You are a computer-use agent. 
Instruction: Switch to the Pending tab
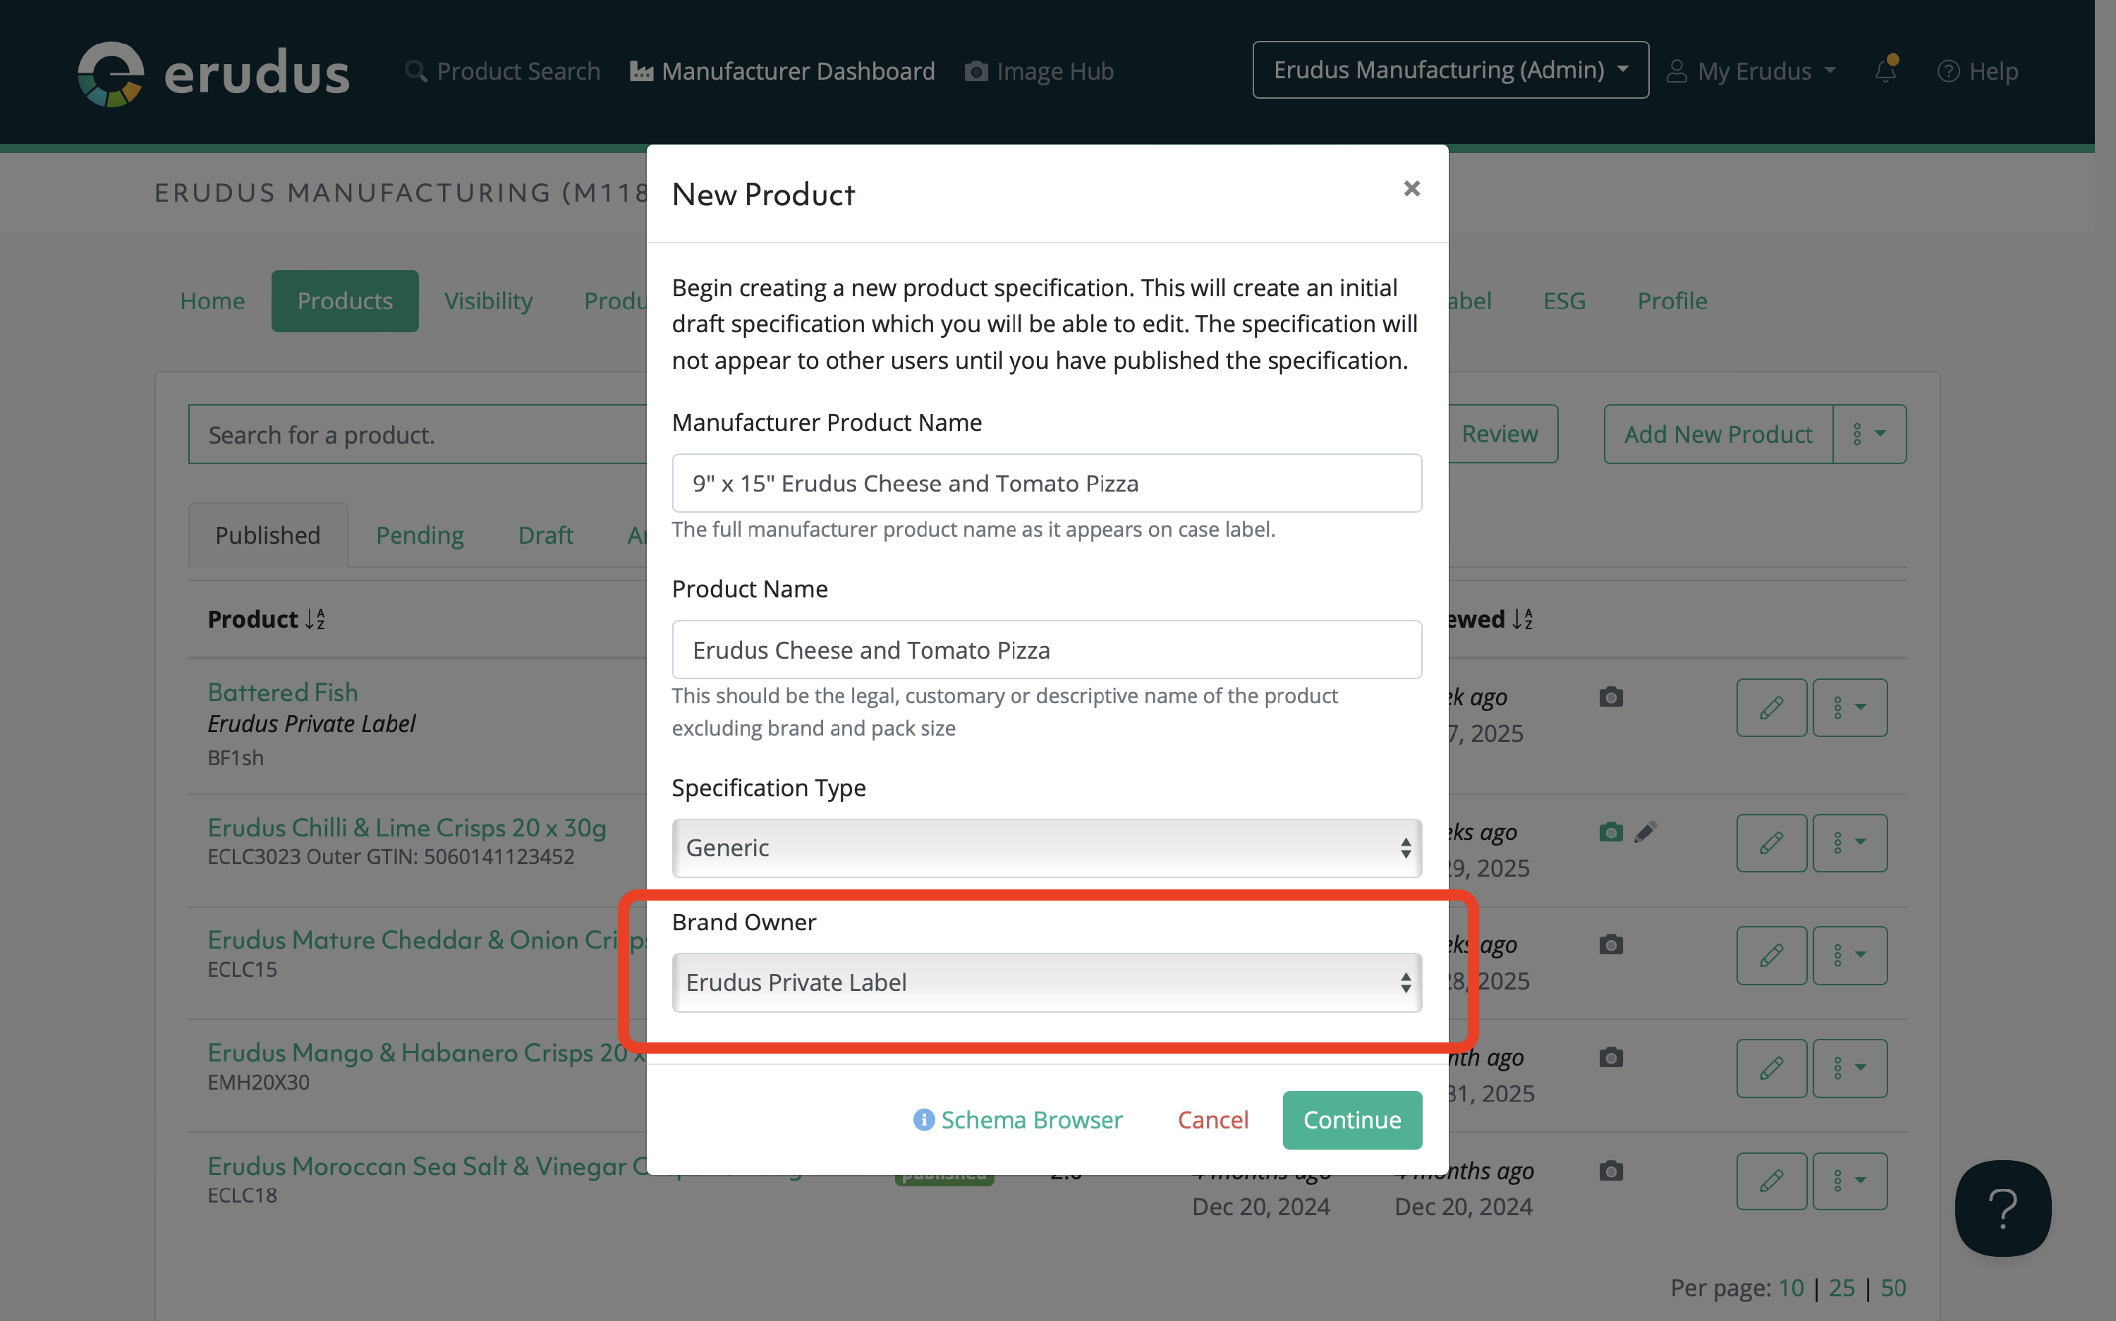pos(420,535)
